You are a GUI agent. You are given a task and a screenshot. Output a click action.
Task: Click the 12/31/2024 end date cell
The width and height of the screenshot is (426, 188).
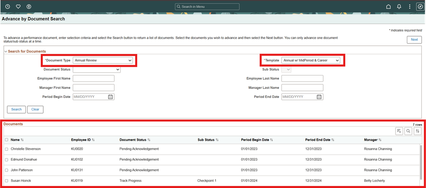tap(313, 181)
